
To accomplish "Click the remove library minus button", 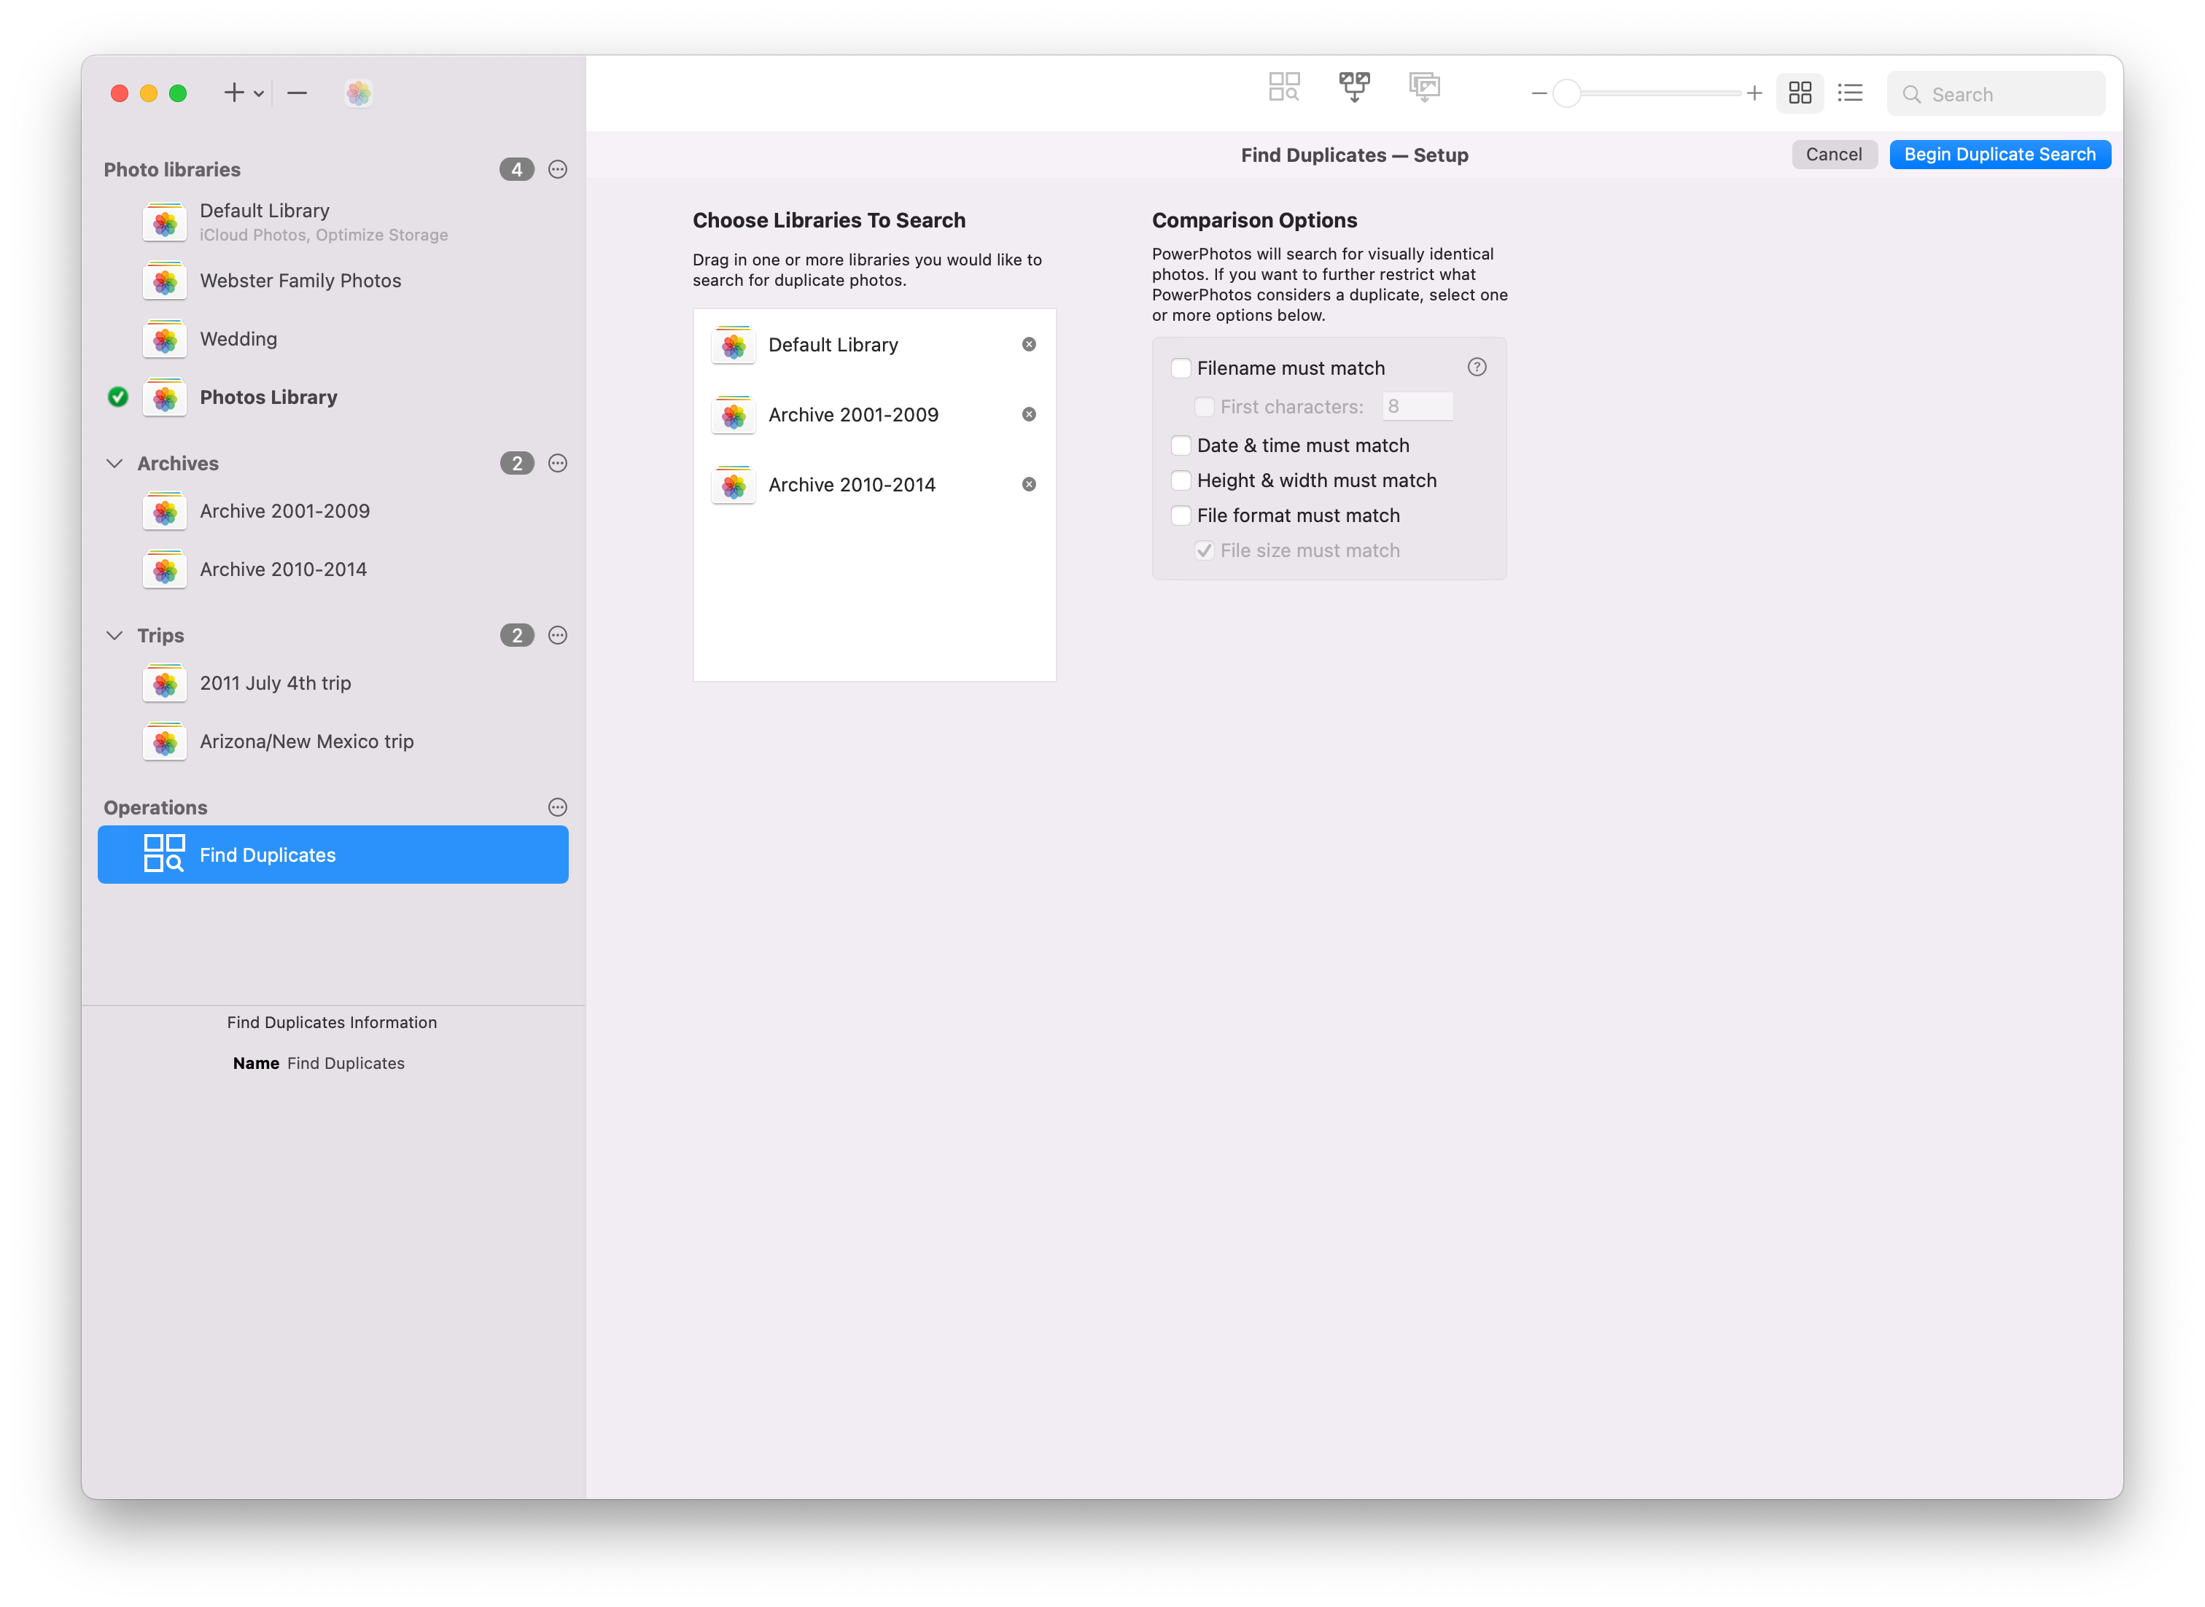I will pyautogui.click(x=297, y=93).
